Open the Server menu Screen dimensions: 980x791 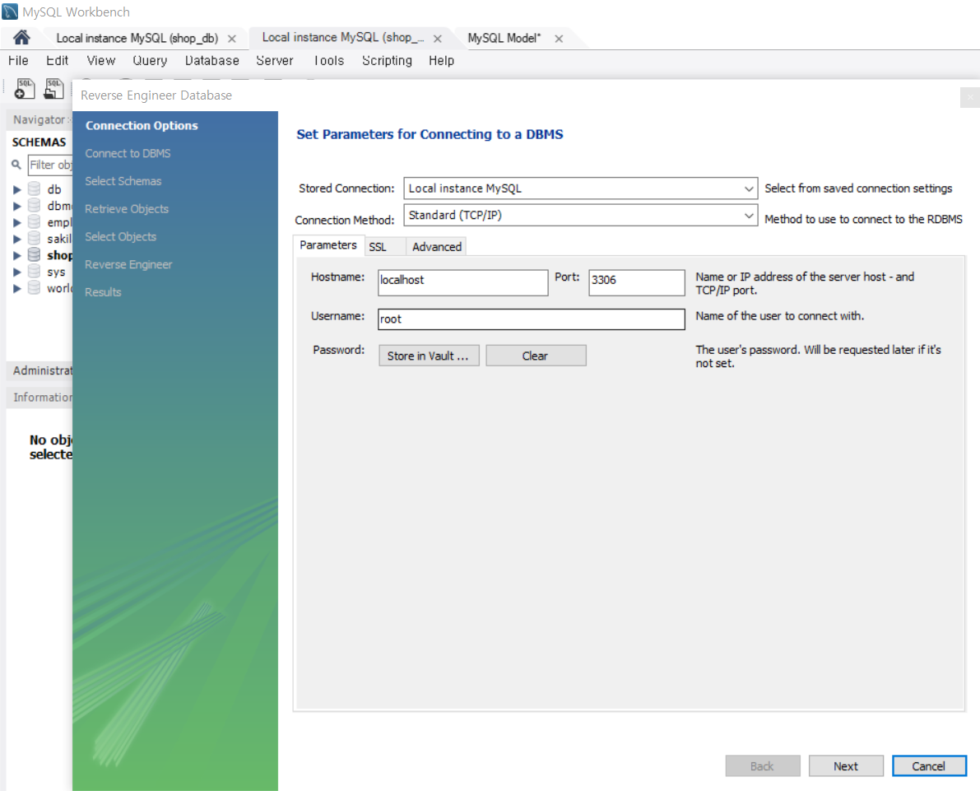(x=274, y=61)
